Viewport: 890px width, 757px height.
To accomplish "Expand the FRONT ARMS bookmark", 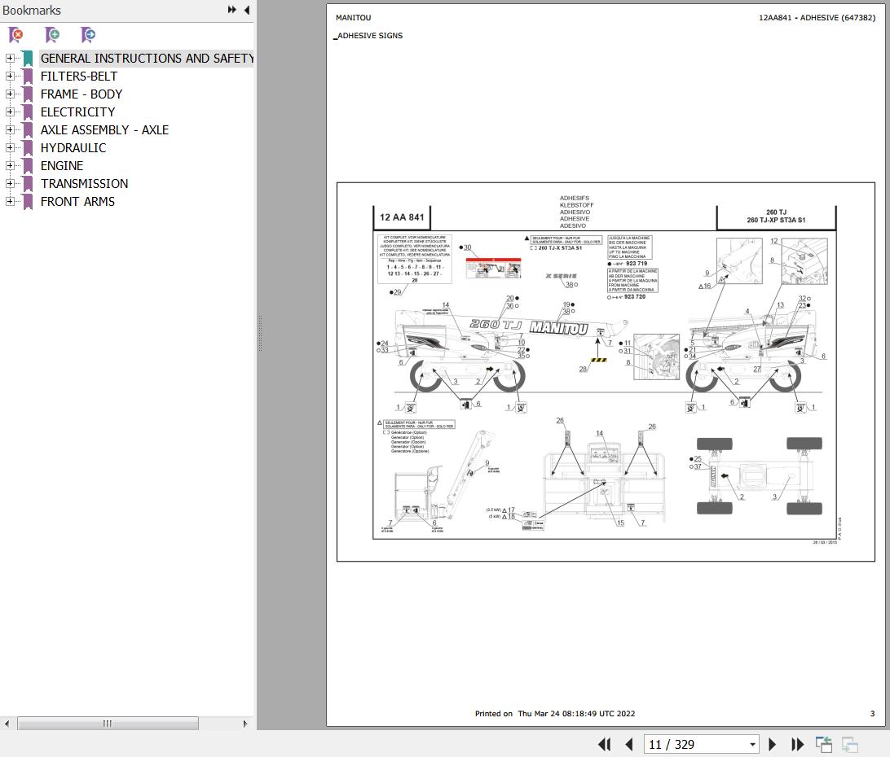I will (x=10, y=201).
